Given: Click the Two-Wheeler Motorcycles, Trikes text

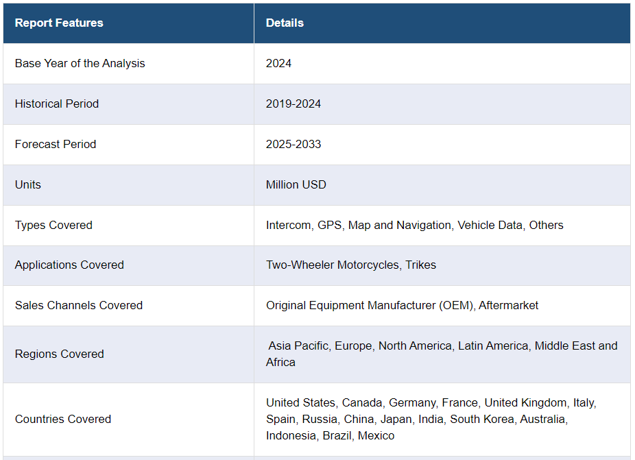Looking at the screenshot, I should [351, 265].
